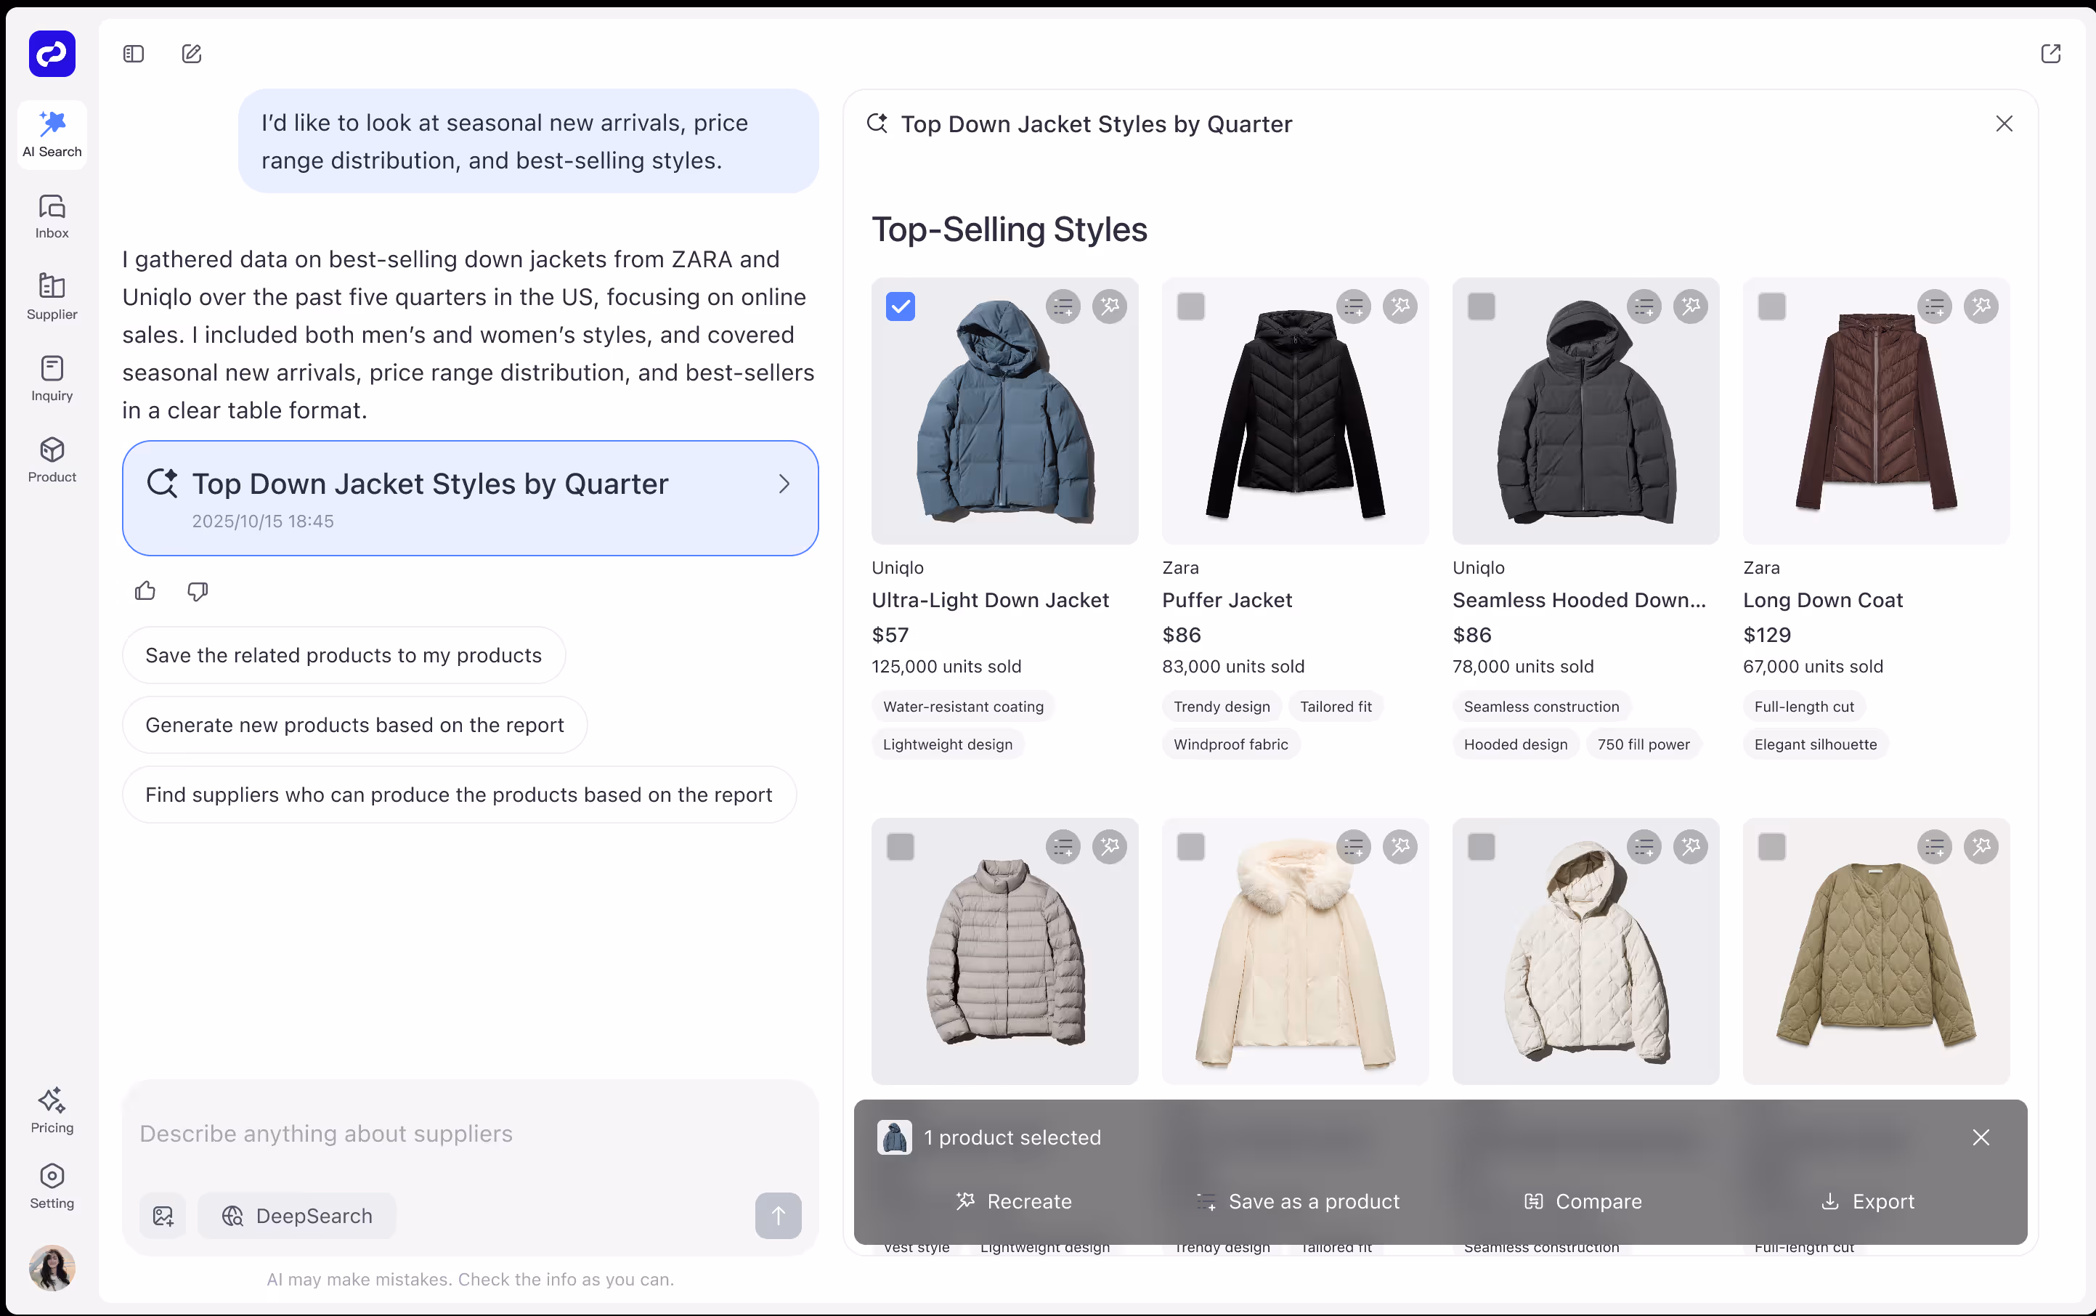2096x1316 pixels.
Task: Start a new chat with the compose icon
Action: pos(192,53)
